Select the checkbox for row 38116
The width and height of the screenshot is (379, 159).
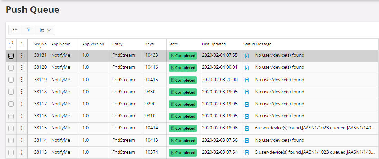point(11,116)
